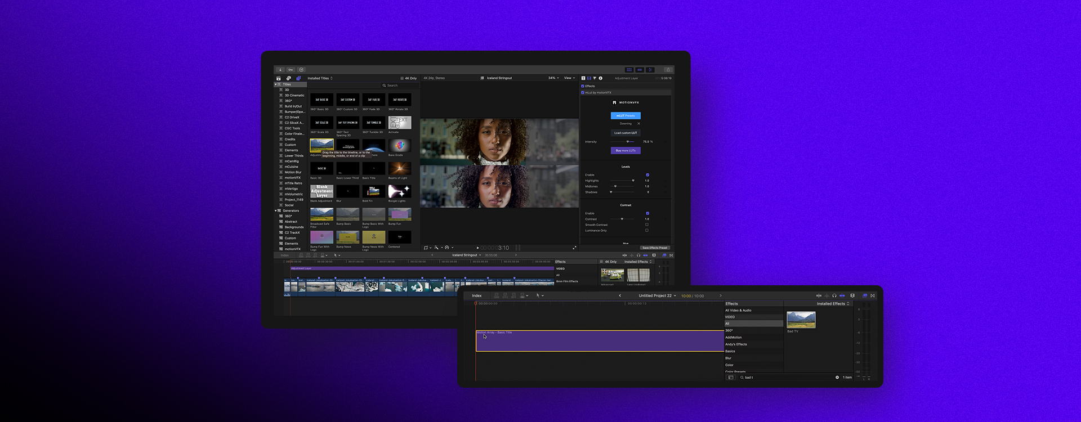
Task: Adjust the Intensity slider handle
Action: 627,141
